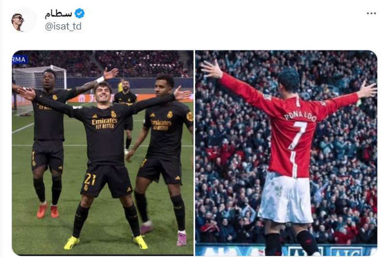The width and height of the screenshot is (384, 258).
Task: Open the right photo of the Ronaldo number 7 shirt
Action: coord(286,153)
